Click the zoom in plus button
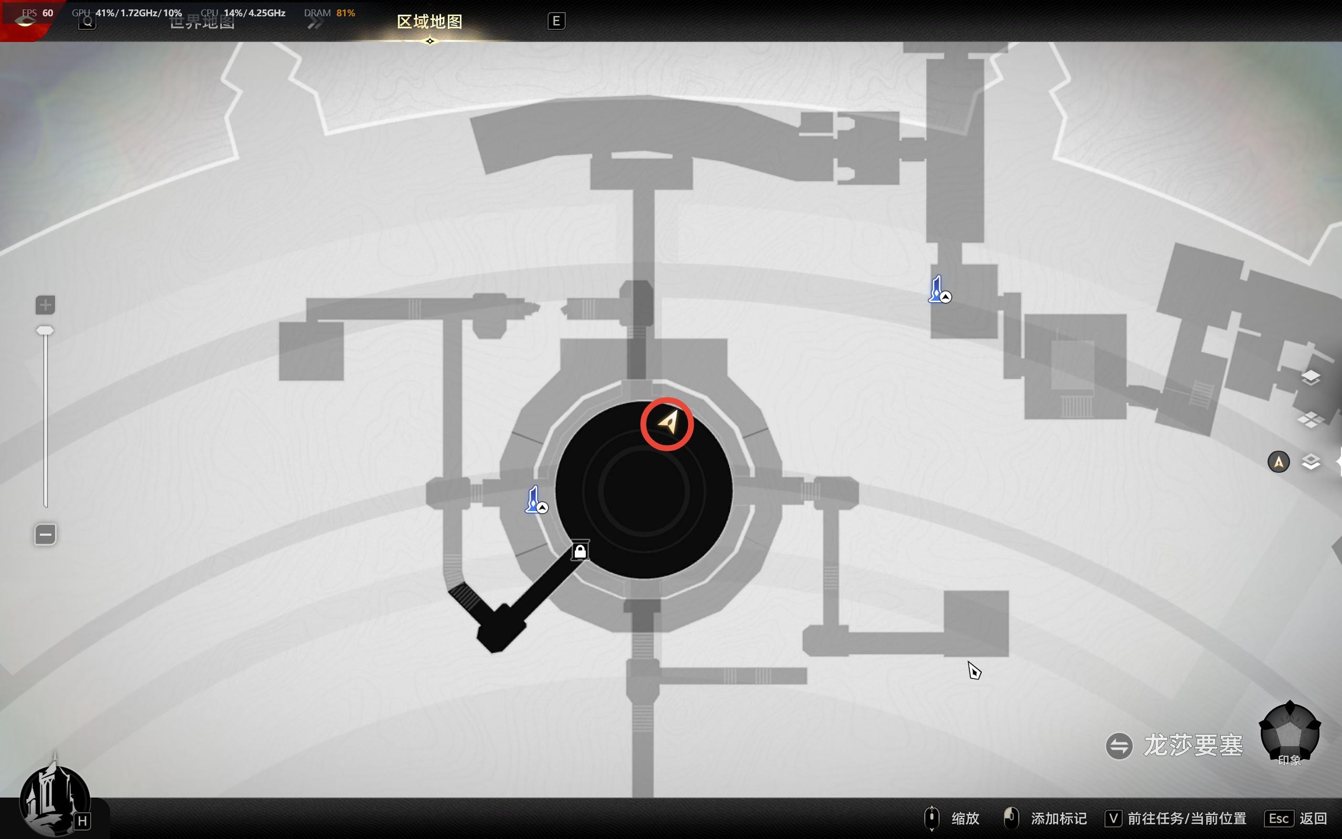The image size is (1342, 839). pos(46,305)
